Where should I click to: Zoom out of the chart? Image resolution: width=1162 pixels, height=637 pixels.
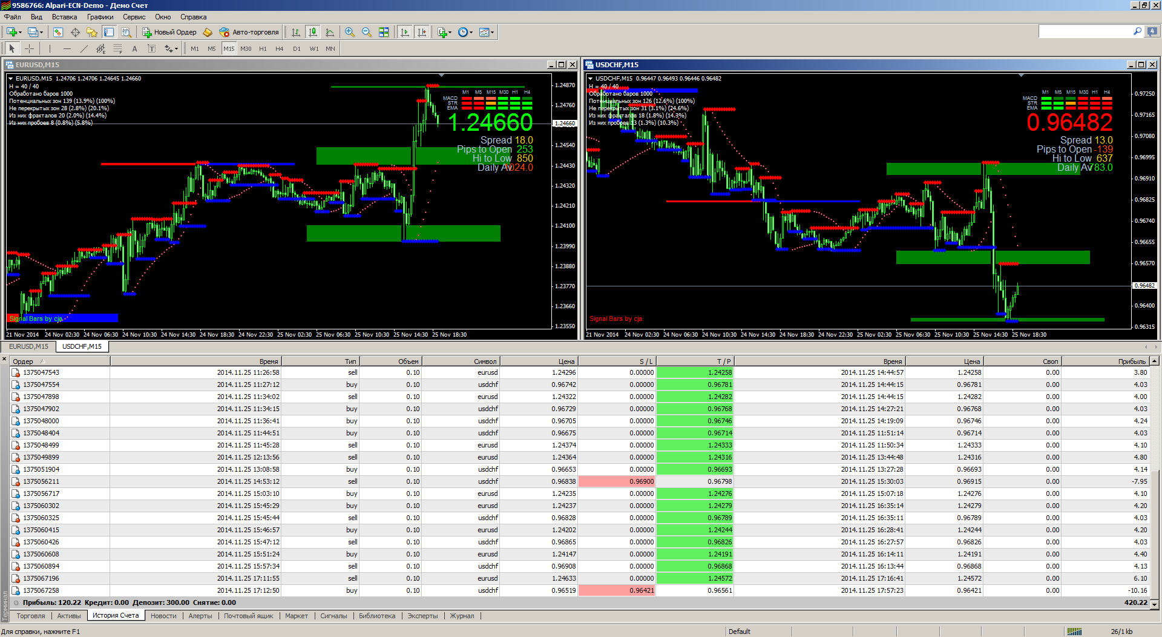(367, 32)
